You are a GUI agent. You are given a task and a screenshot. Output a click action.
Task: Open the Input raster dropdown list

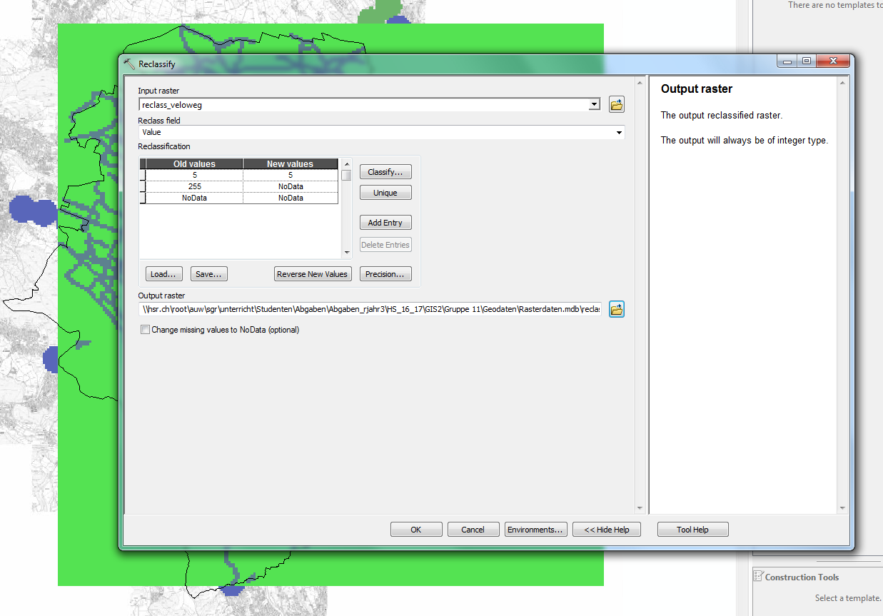pyautogui.click(x=594, y=105)
